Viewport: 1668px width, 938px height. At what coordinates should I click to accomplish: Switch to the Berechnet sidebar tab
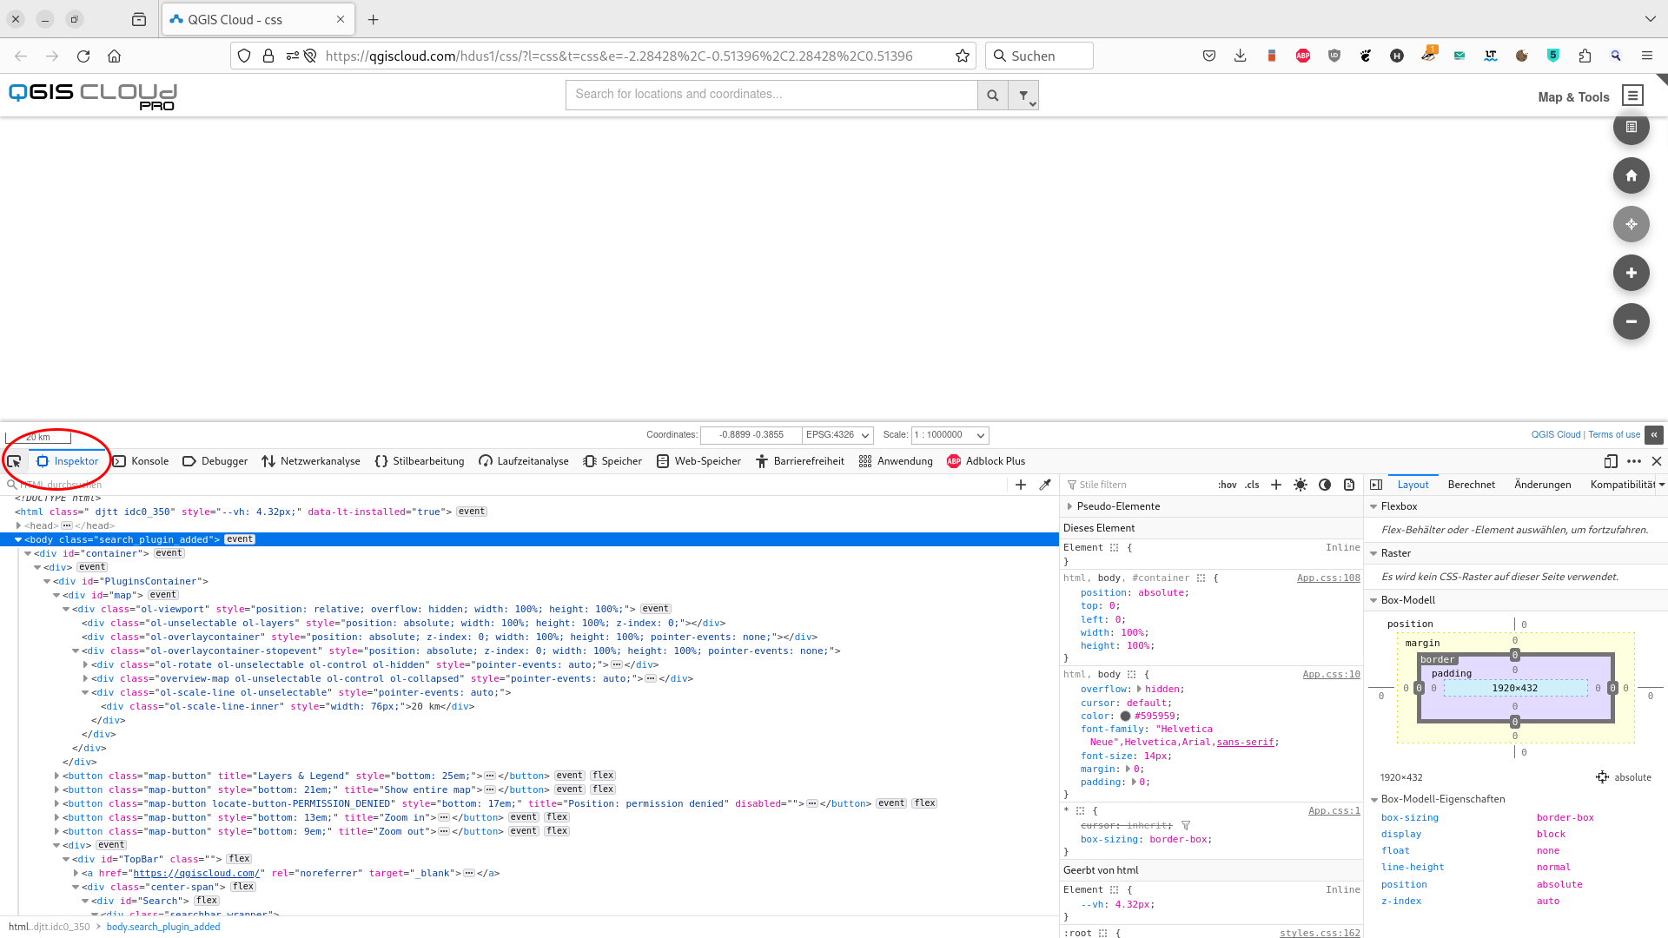[1471, 485]
